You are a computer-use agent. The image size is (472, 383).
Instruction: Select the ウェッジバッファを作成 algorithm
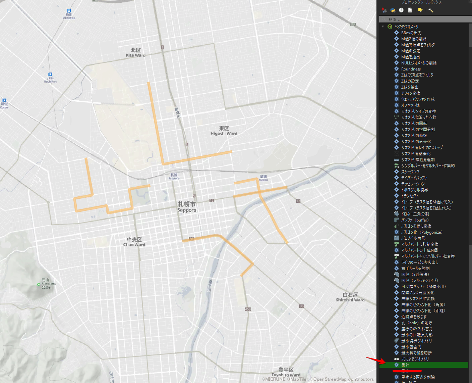[418, 99]
